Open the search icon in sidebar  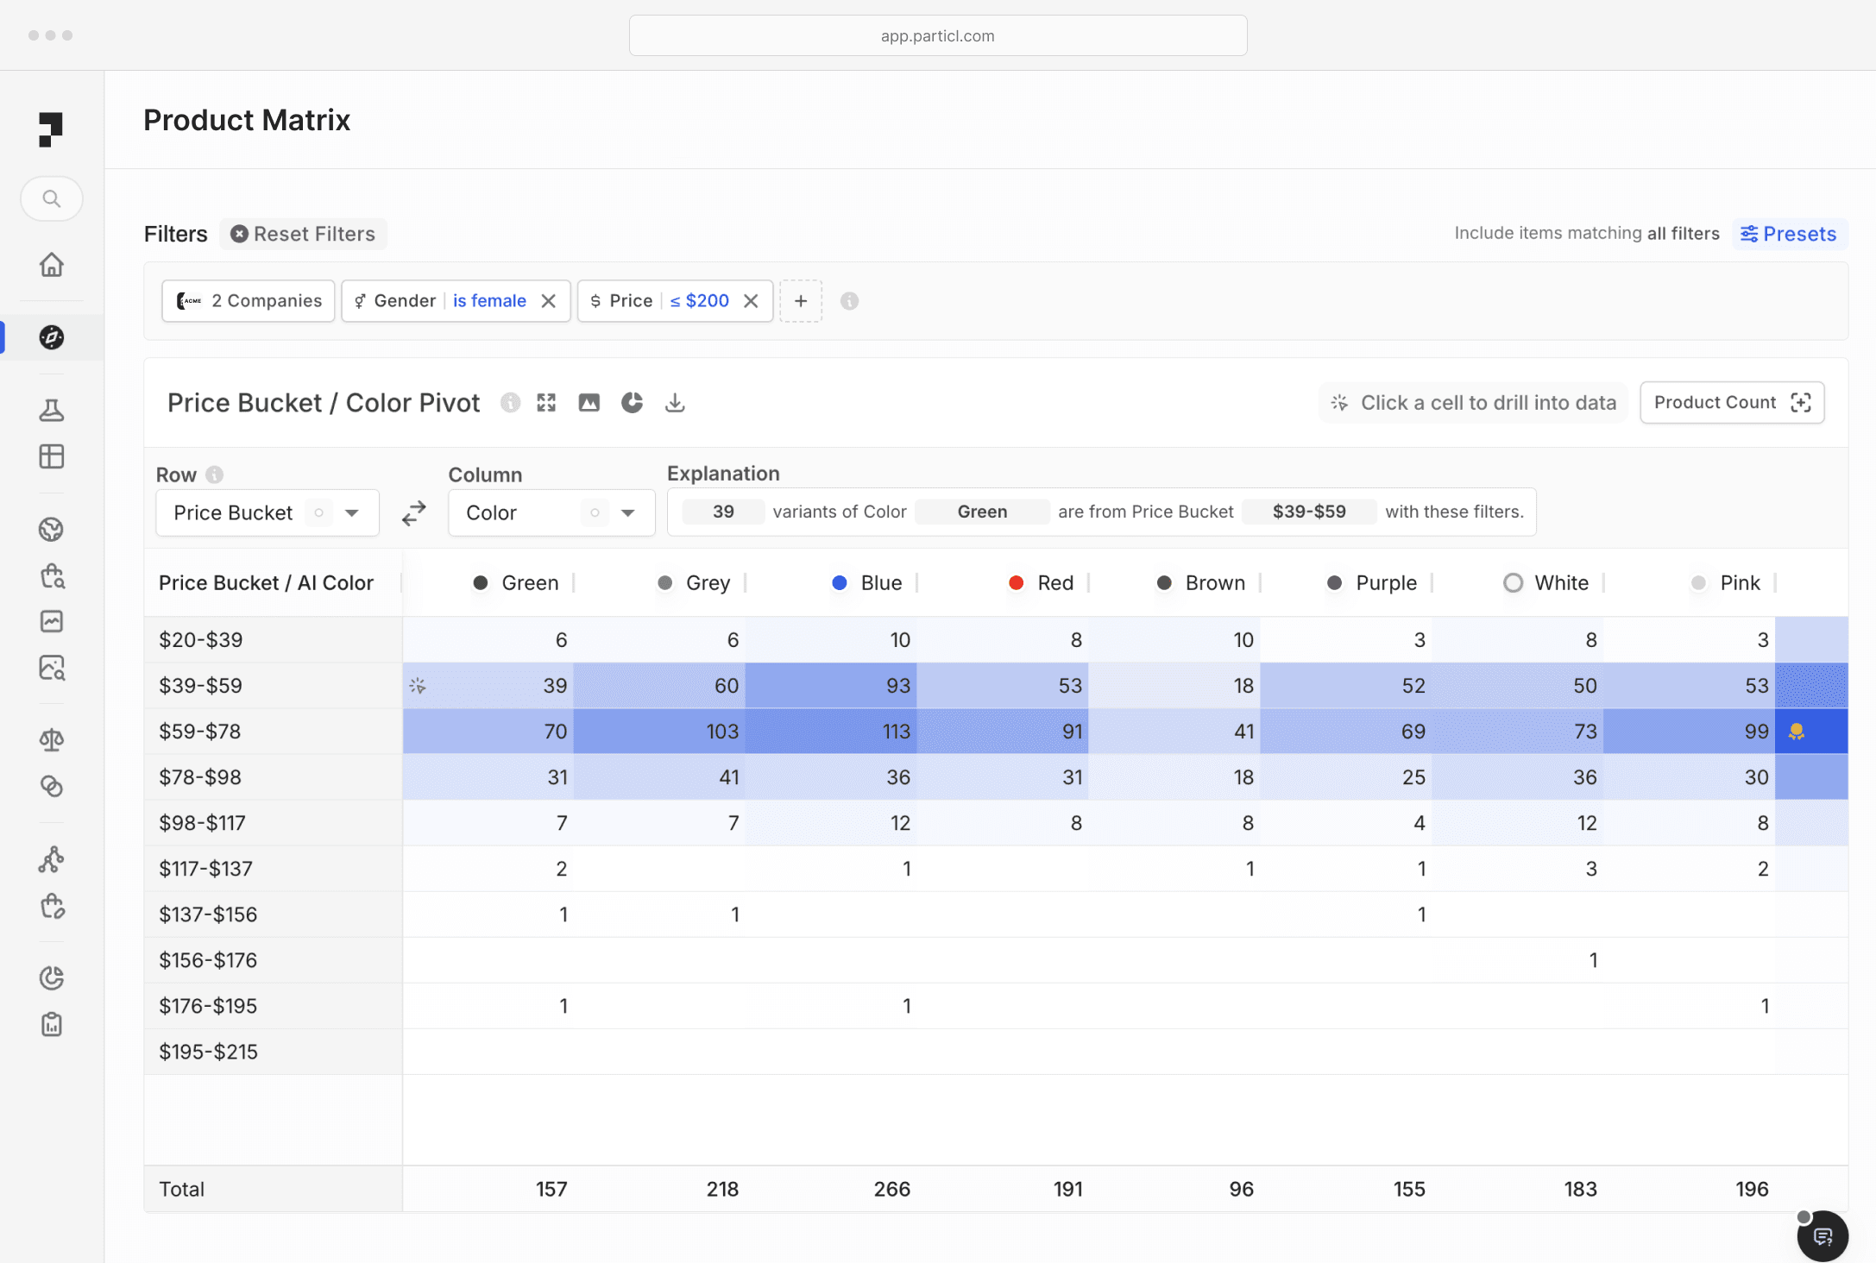click(52, 199)
